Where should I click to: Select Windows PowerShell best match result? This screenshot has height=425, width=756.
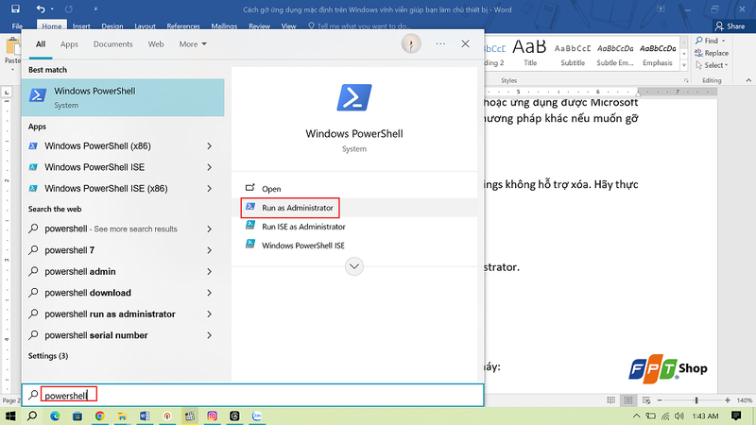point(123,97)
